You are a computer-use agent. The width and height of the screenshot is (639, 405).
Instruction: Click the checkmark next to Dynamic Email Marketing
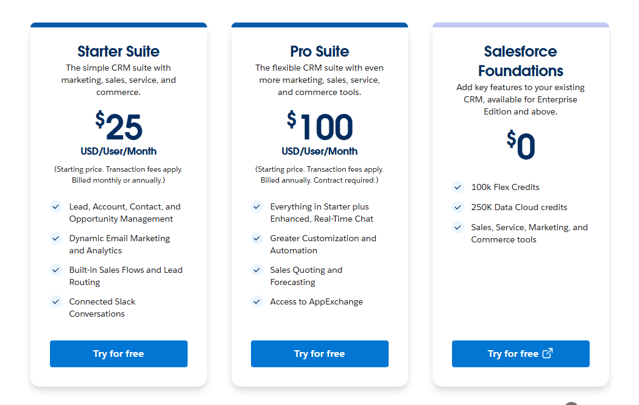(x=56, y=238)
